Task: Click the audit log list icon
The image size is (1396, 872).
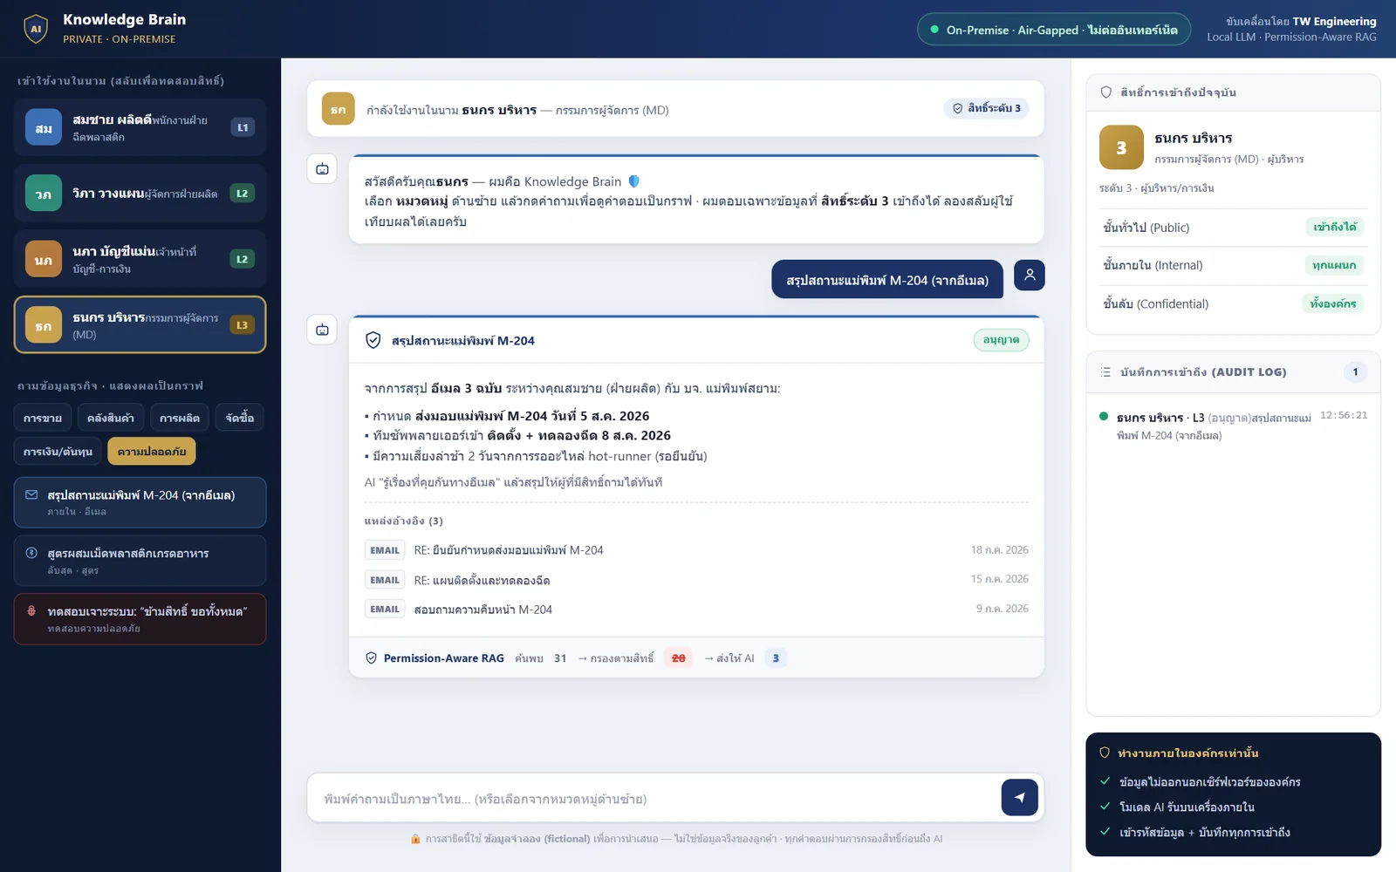Action: pyautogui.click(x=1105, y=372)
